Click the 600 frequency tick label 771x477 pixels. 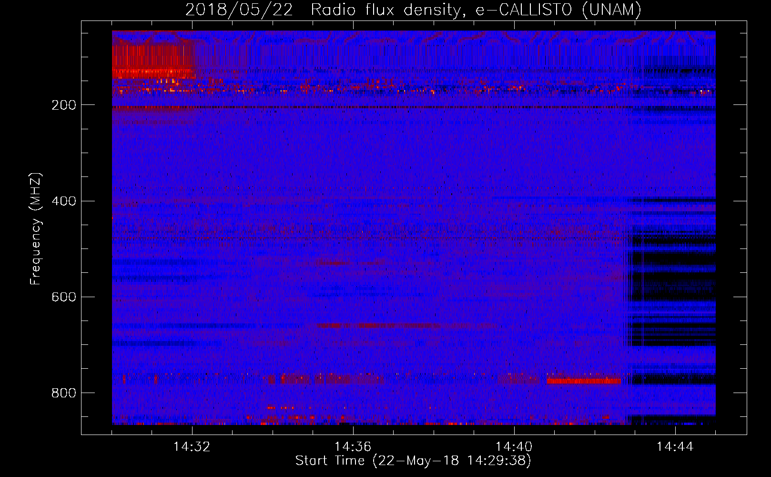[63, 297]
